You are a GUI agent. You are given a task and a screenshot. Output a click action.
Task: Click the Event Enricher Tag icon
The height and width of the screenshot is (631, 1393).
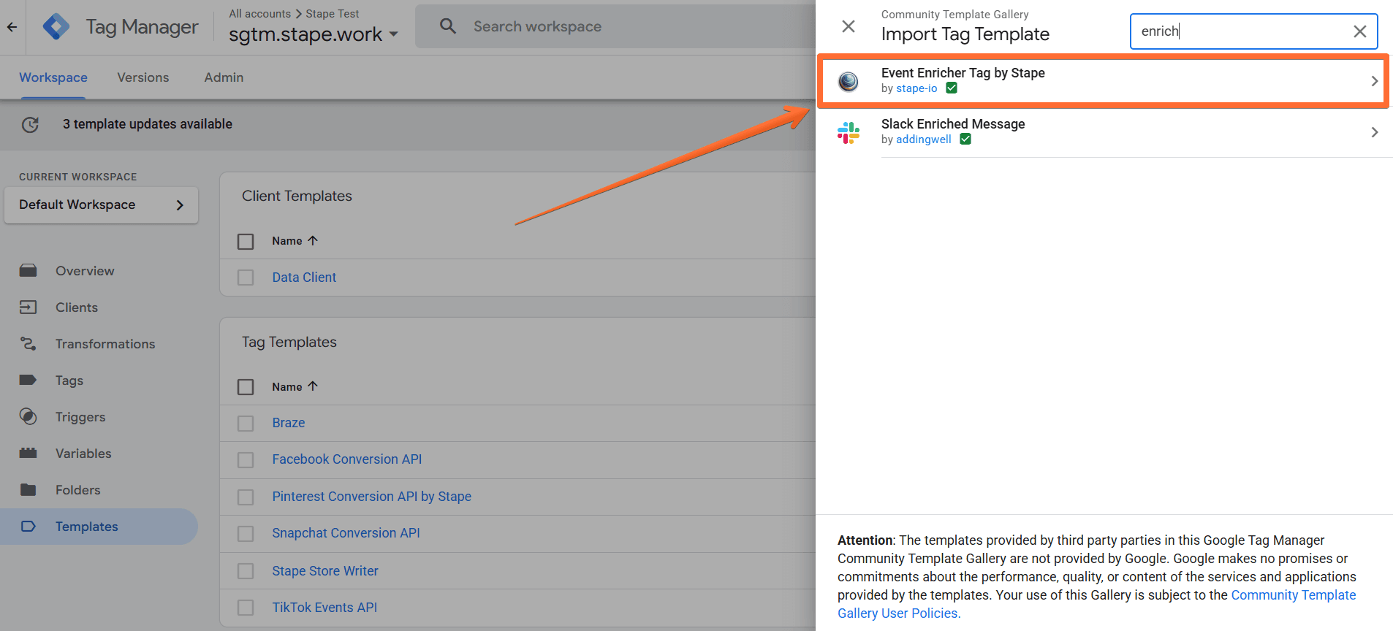pos(849,81)
